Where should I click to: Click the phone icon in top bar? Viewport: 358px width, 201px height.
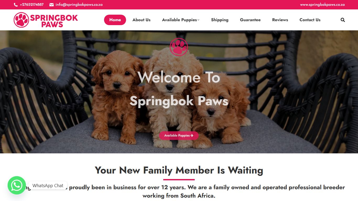(x=16, y=5)
